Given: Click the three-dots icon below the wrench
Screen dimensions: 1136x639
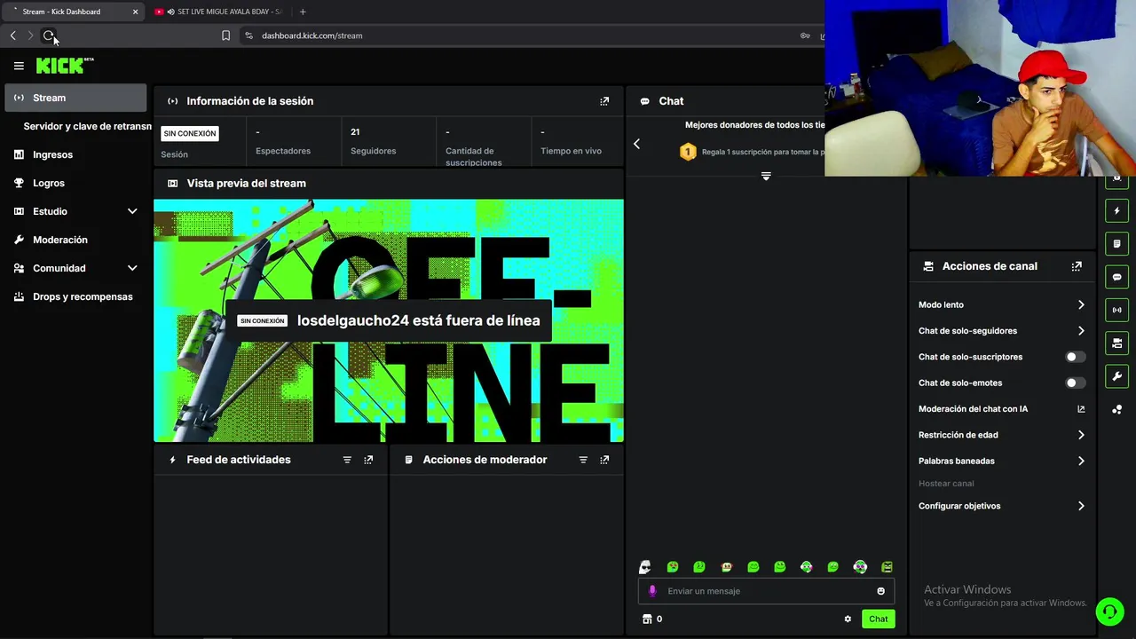Looking at the screenshot, I should click(x=1117, y=409).
